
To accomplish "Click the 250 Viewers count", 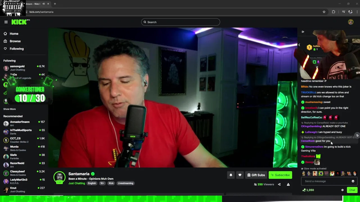I will click(x=264, y=184).
